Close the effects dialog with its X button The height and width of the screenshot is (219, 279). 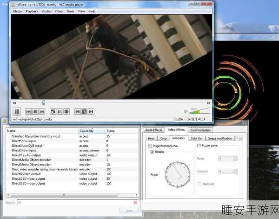[x=245, y=123]
